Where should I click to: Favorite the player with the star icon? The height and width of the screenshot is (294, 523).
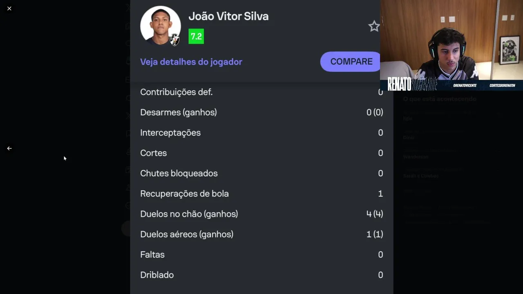tap(374, 27)
